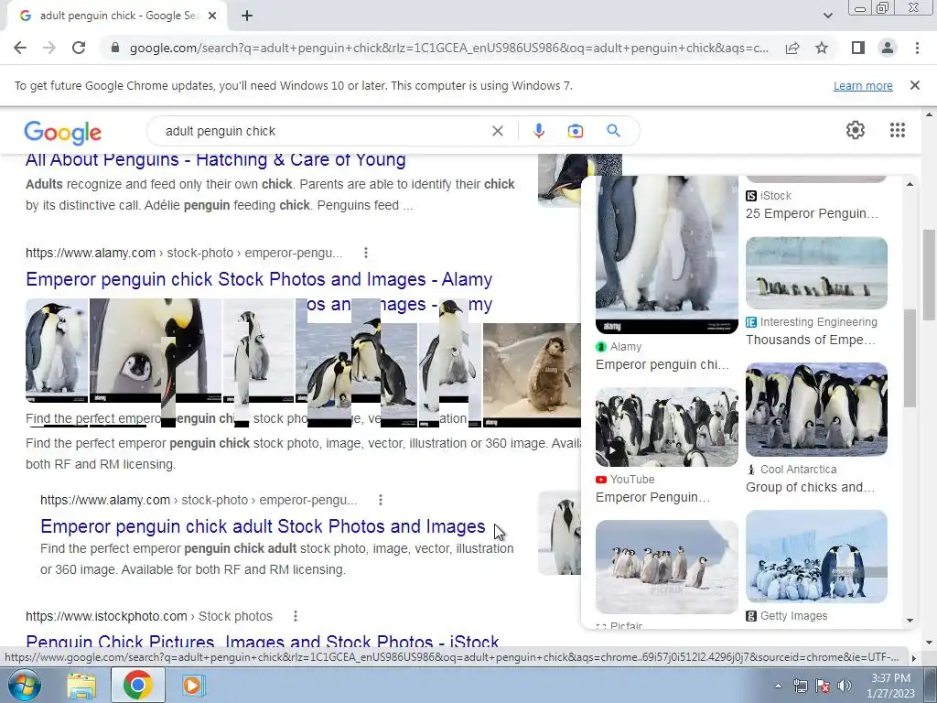
Task: Open Emperor penguin chick adult Stock Photos link
Action: click(263, 526)
